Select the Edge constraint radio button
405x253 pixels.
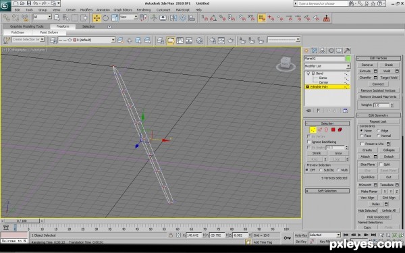click(379, 131)
